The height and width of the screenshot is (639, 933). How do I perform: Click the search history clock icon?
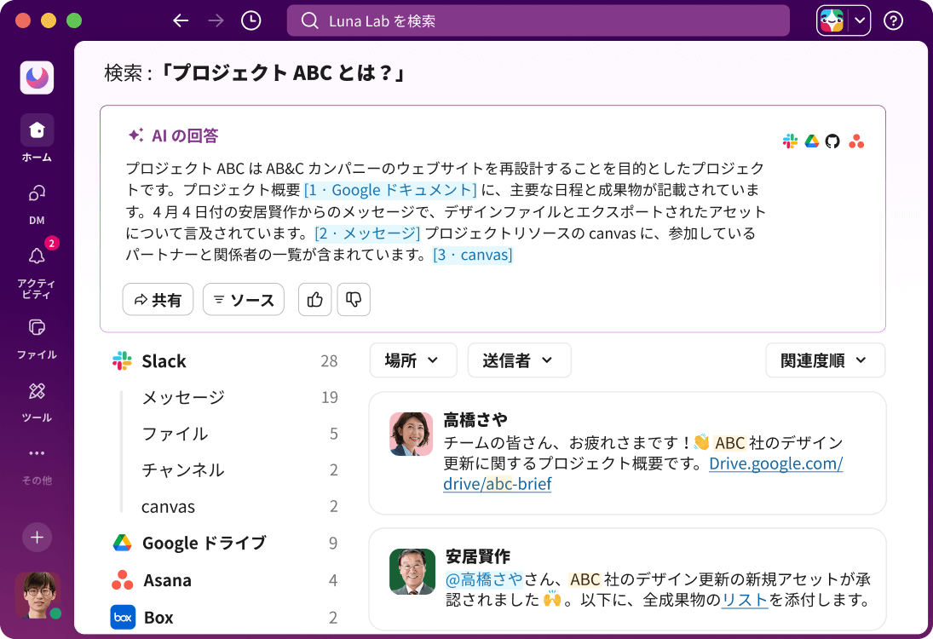point(250,20)
